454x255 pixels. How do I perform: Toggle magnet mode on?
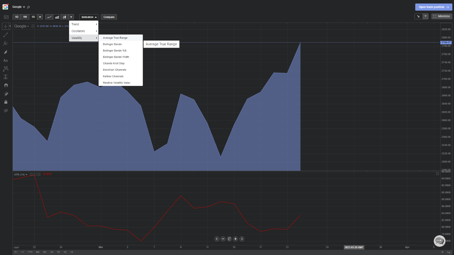[6, 86]
